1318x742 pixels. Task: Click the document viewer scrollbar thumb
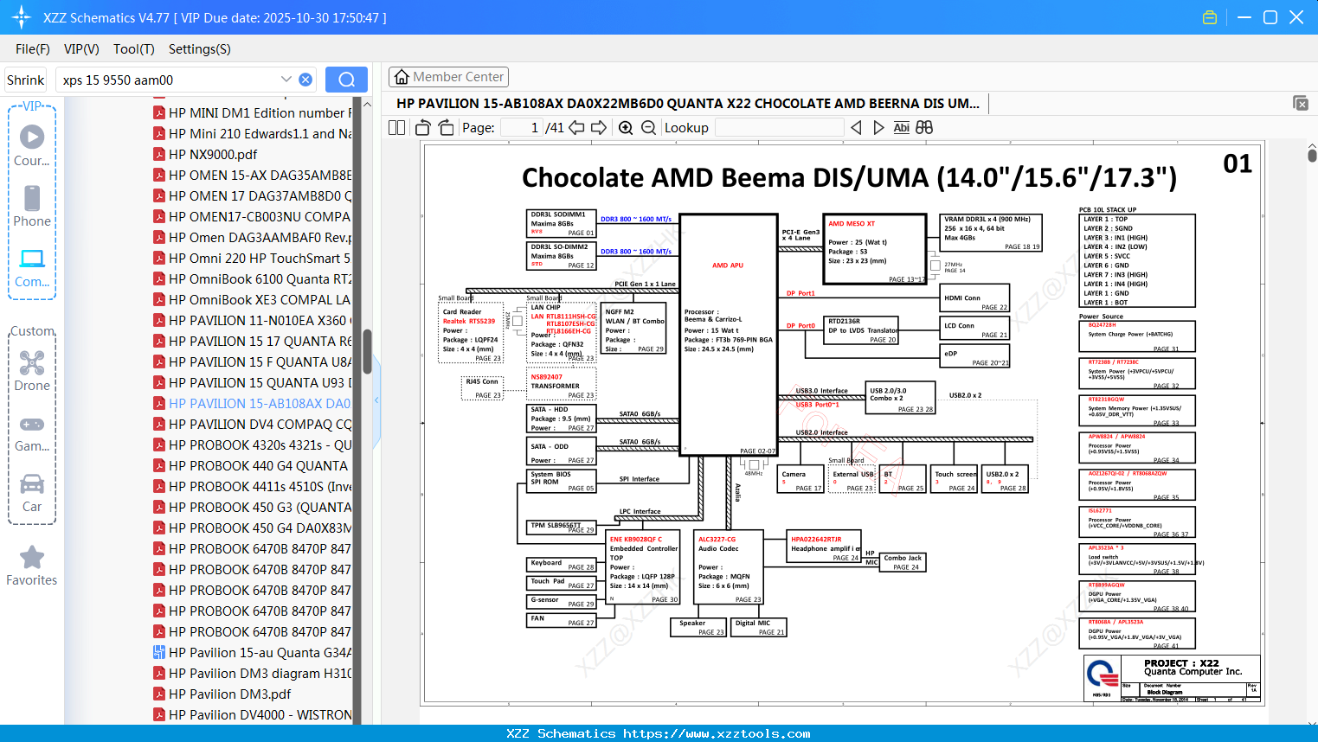click(1312, 155)
